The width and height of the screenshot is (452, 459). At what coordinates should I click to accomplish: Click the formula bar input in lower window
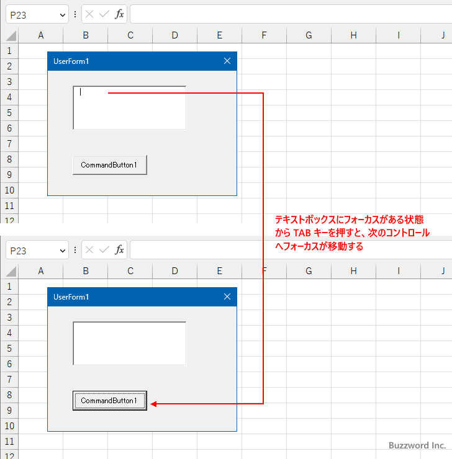(x=291, y=250)
